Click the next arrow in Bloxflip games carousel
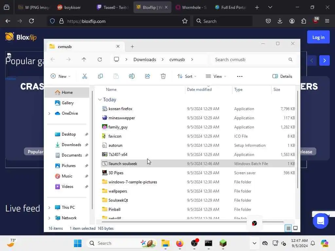335x251 pixels. (x=324, y=60)
